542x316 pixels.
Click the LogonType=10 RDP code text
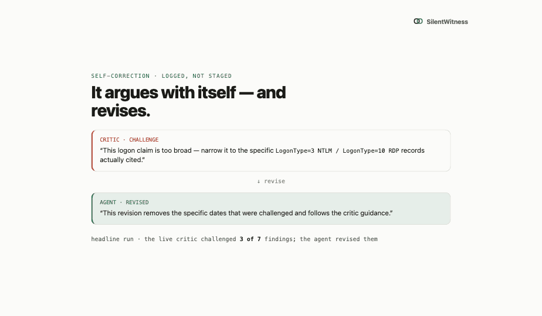tap(371, 151)
